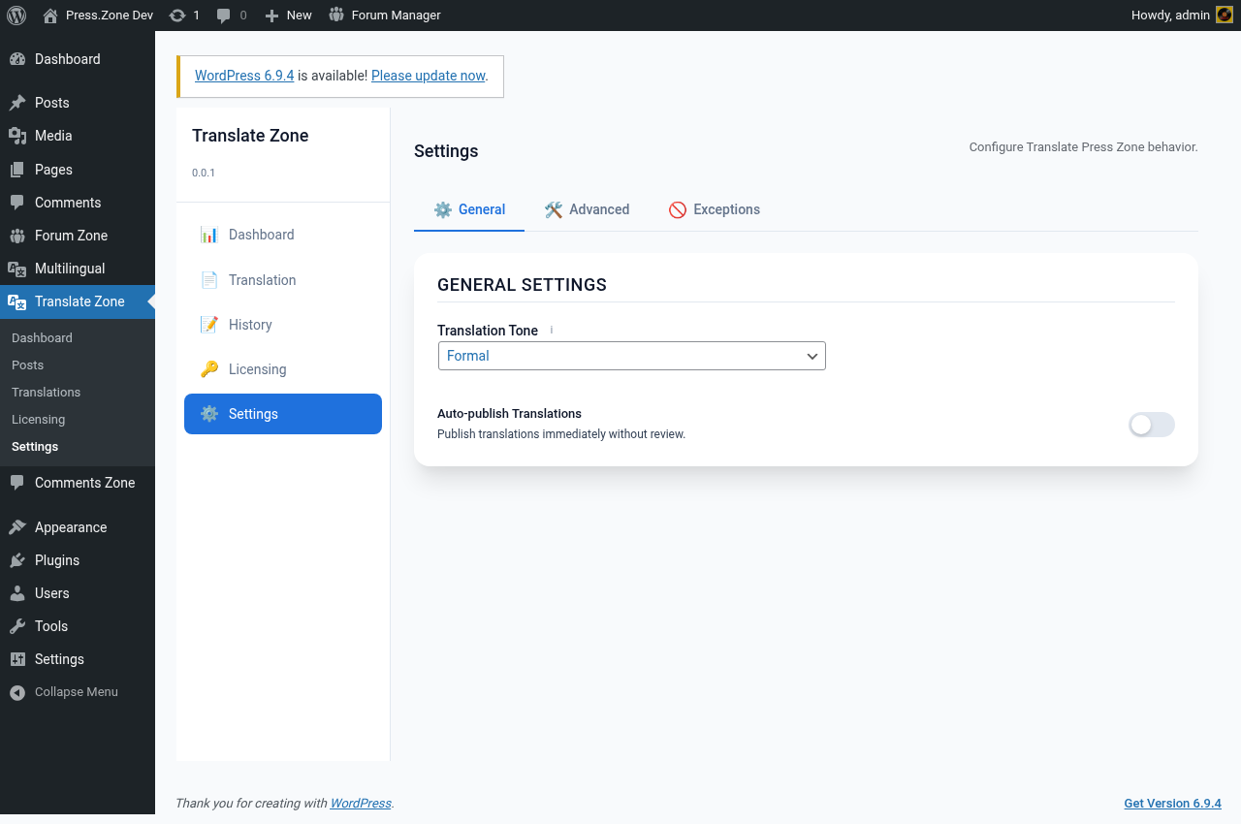Click the Please update now link

[428, 76]
